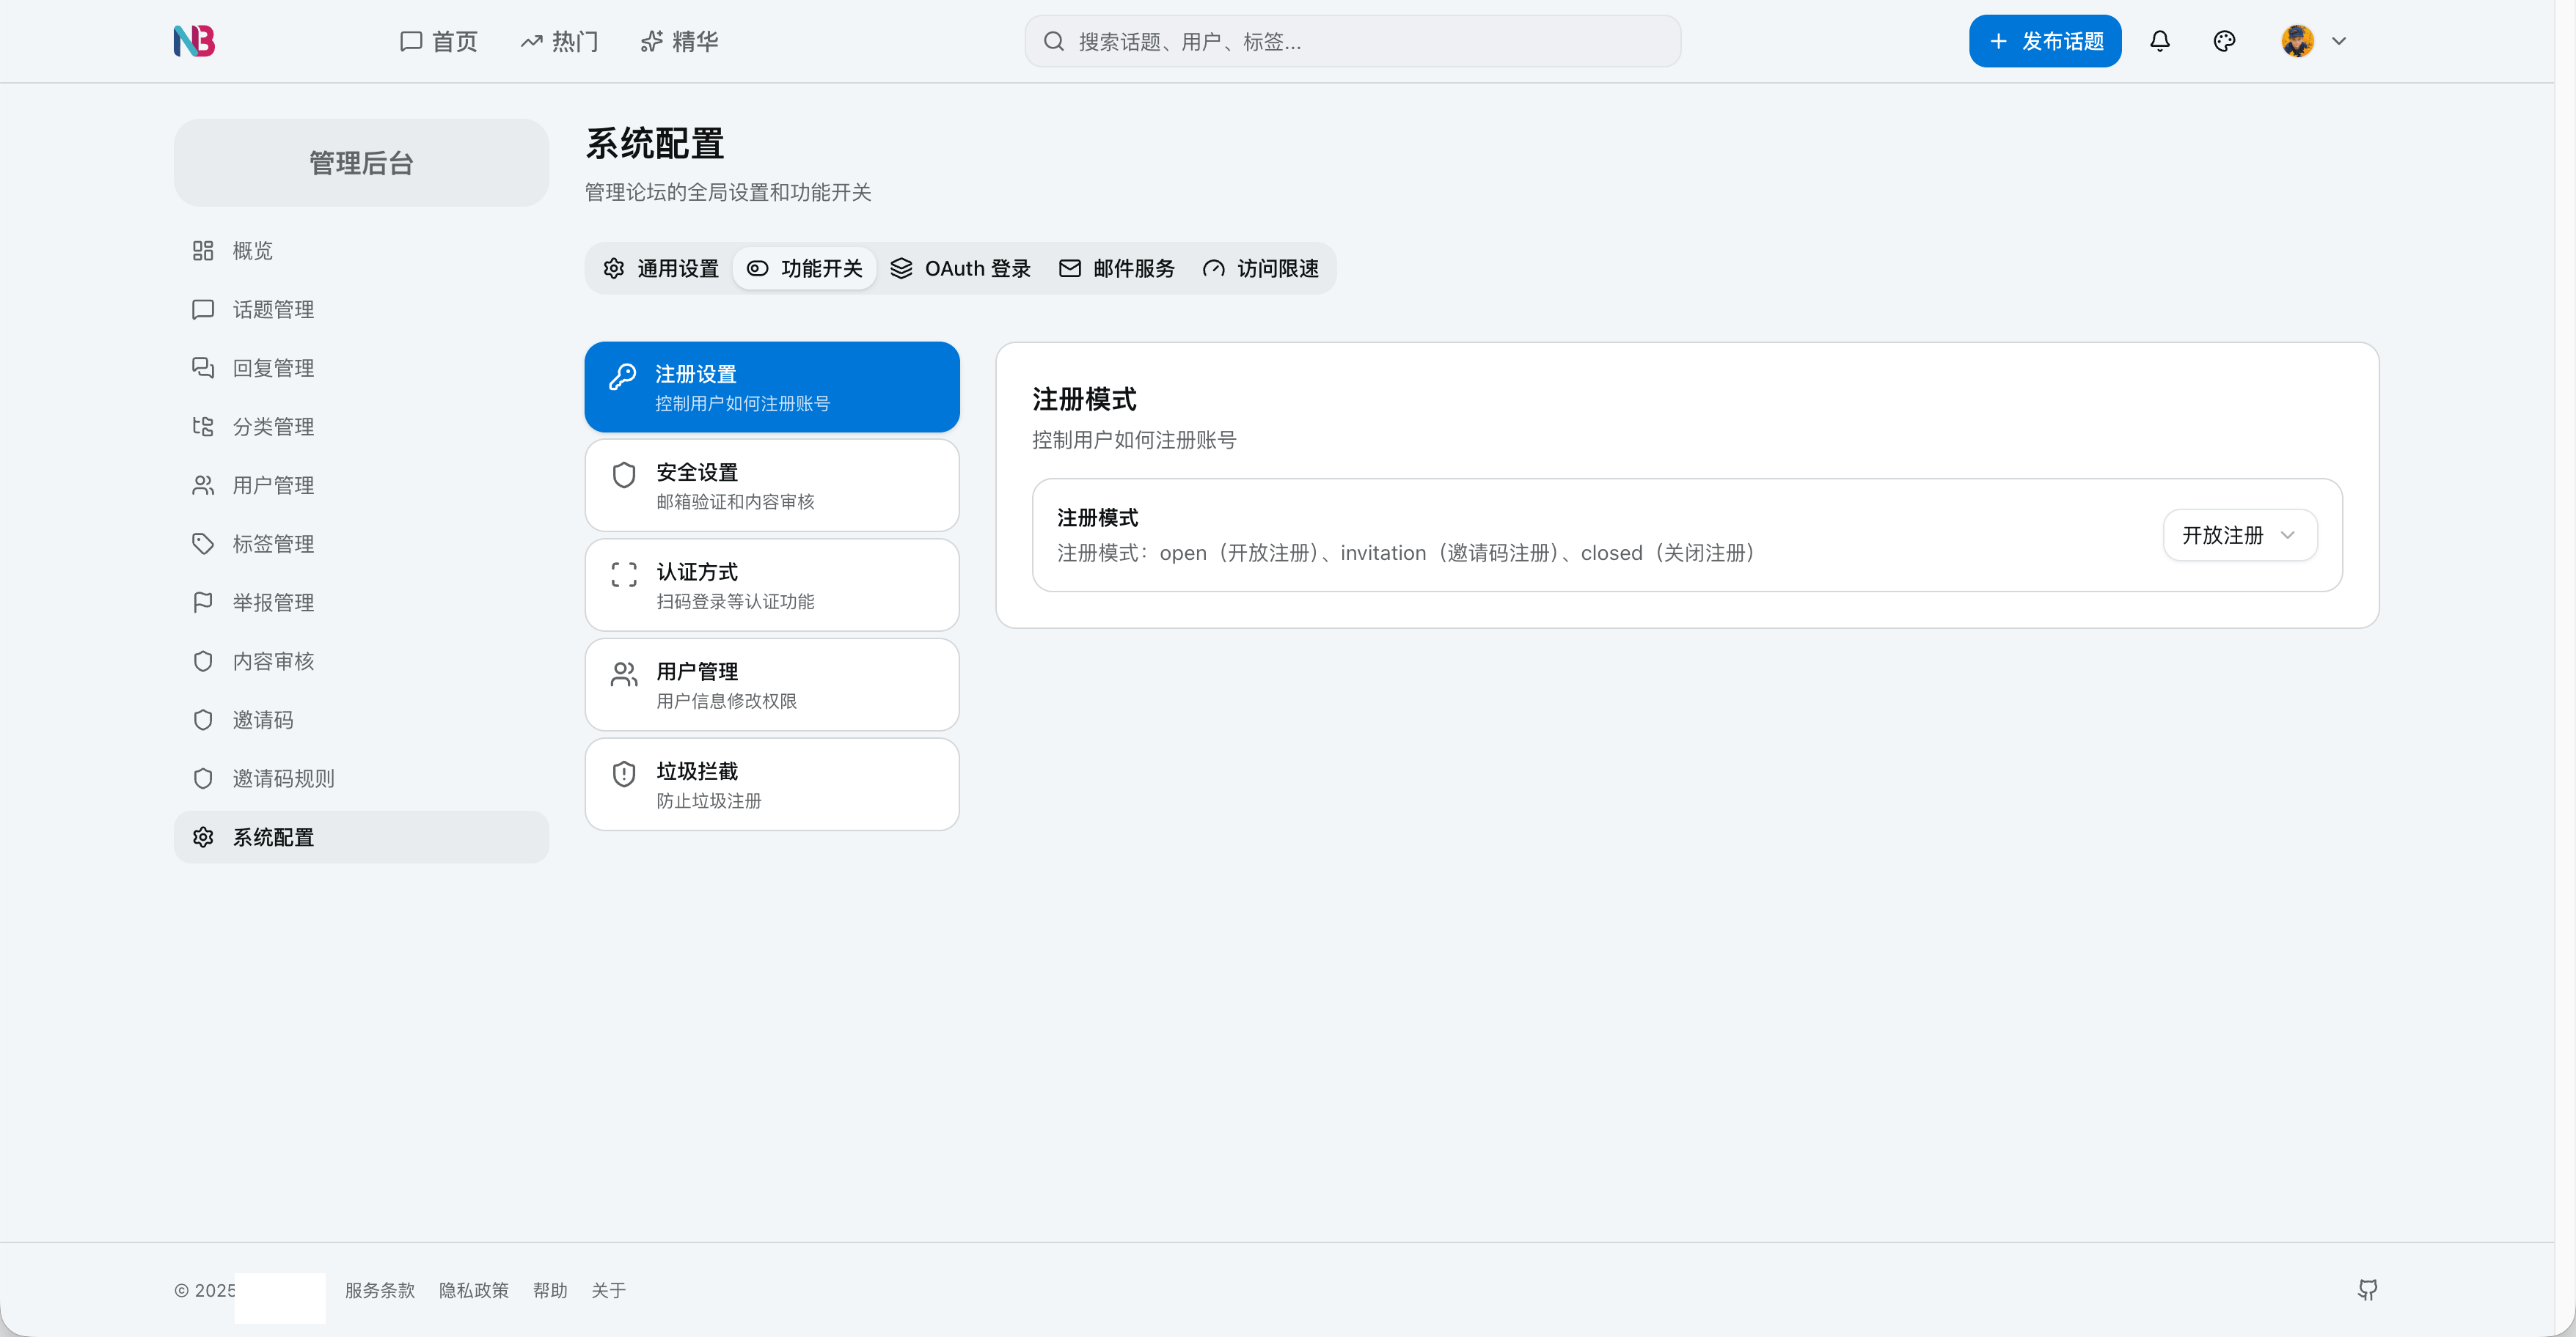Switch to the OAuth 登录 tab
Screen dimensions: 2576x1337
coord(960,268)
